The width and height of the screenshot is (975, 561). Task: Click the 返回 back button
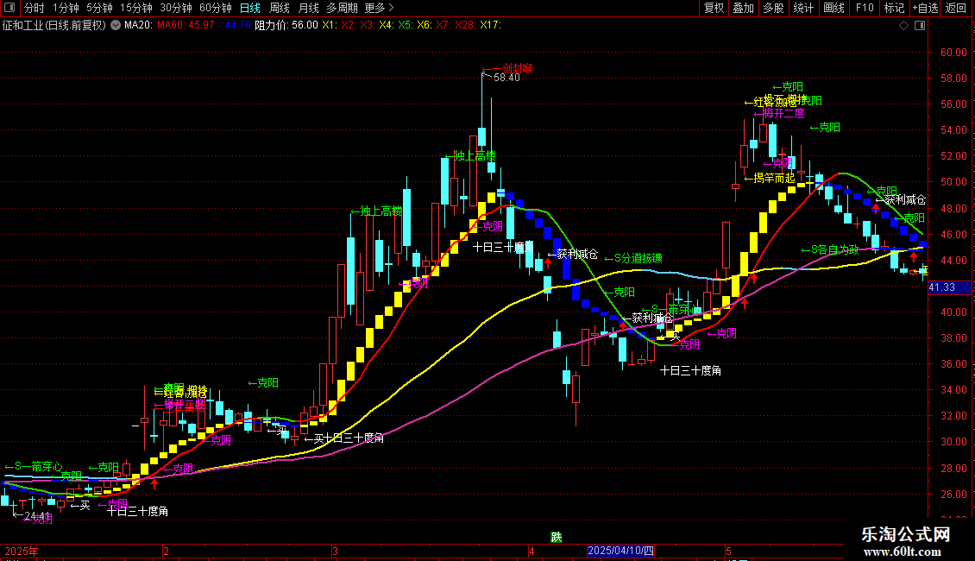pyautogui.click(x=956, y=8)
